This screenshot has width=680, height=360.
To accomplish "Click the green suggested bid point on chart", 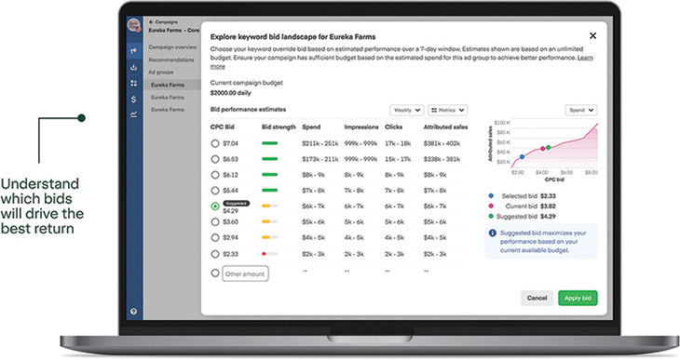I will coord(548,147).
